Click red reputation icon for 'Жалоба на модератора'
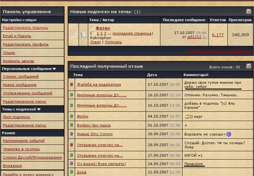The width and height of the screenshot is (254, 176). 71,85
